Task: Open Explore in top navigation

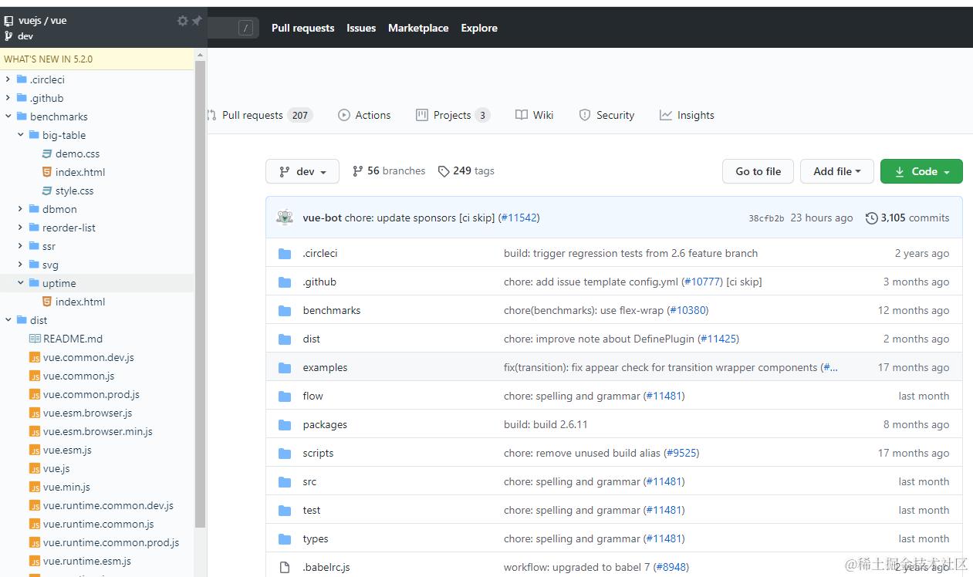Action: click(x=479, y=28)
